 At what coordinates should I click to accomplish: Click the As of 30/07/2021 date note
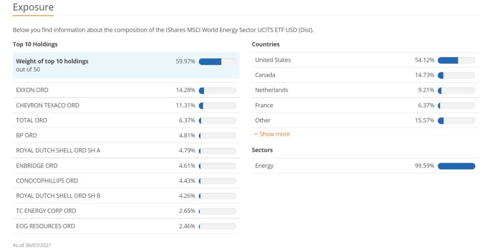pos(31,245)
